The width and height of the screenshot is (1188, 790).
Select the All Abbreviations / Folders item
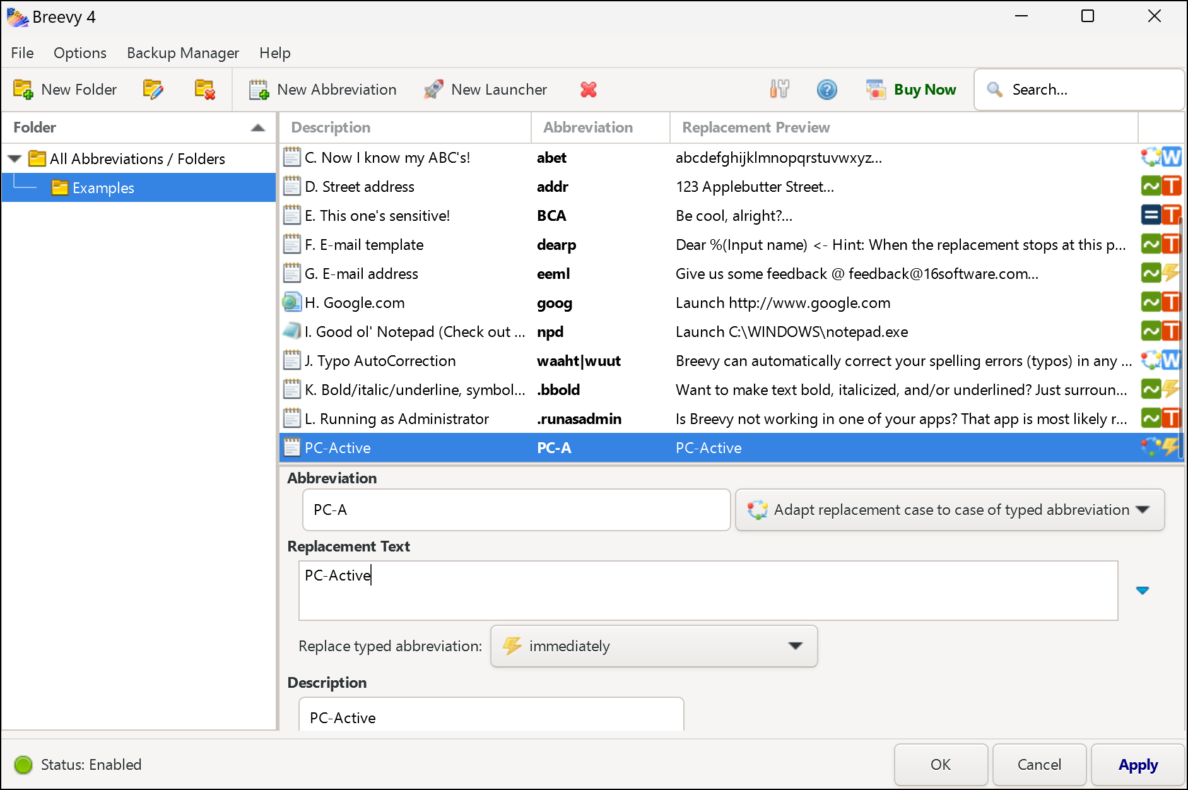click(138, 159)
